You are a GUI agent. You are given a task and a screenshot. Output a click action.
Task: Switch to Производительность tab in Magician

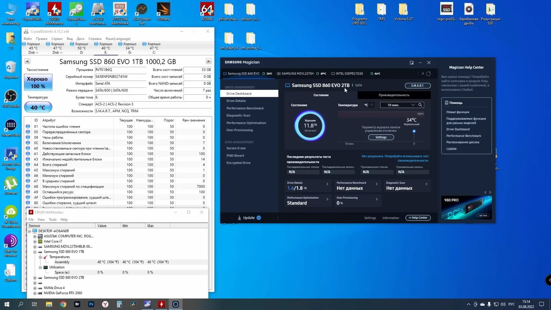(x=394, y=95)
